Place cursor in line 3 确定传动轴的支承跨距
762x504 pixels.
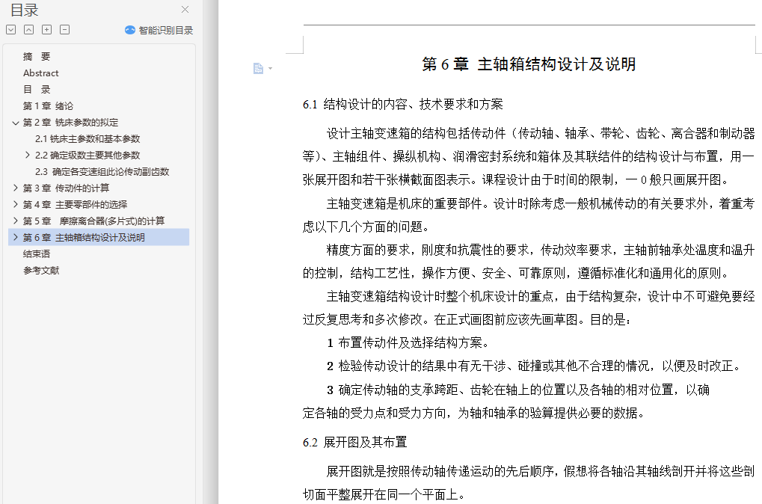click(518, 390)
